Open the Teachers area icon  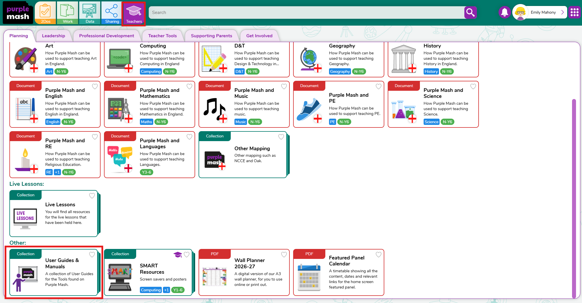click(134, 13)
